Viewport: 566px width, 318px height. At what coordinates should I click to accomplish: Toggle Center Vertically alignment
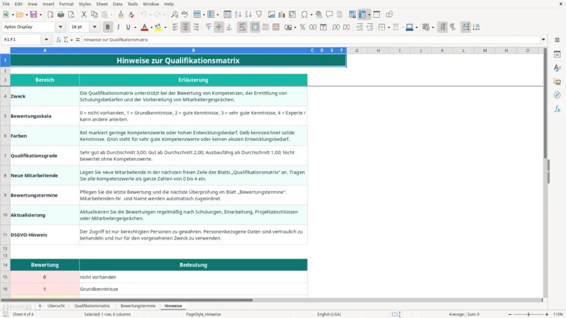point(219,27)
